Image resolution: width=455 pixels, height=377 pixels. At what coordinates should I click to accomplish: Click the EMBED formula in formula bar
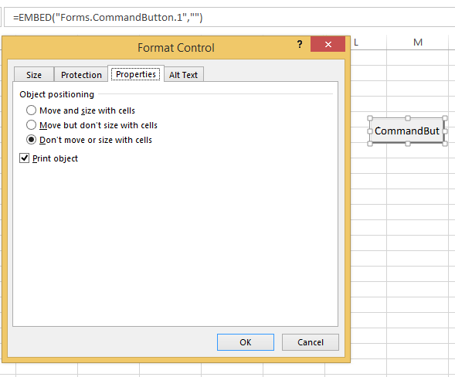pos(107,18)
